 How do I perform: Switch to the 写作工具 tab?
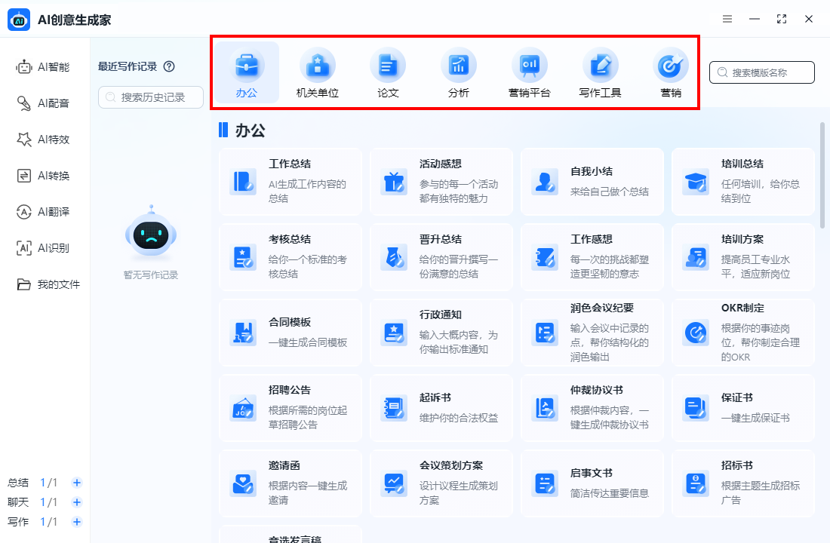point(600,72)
